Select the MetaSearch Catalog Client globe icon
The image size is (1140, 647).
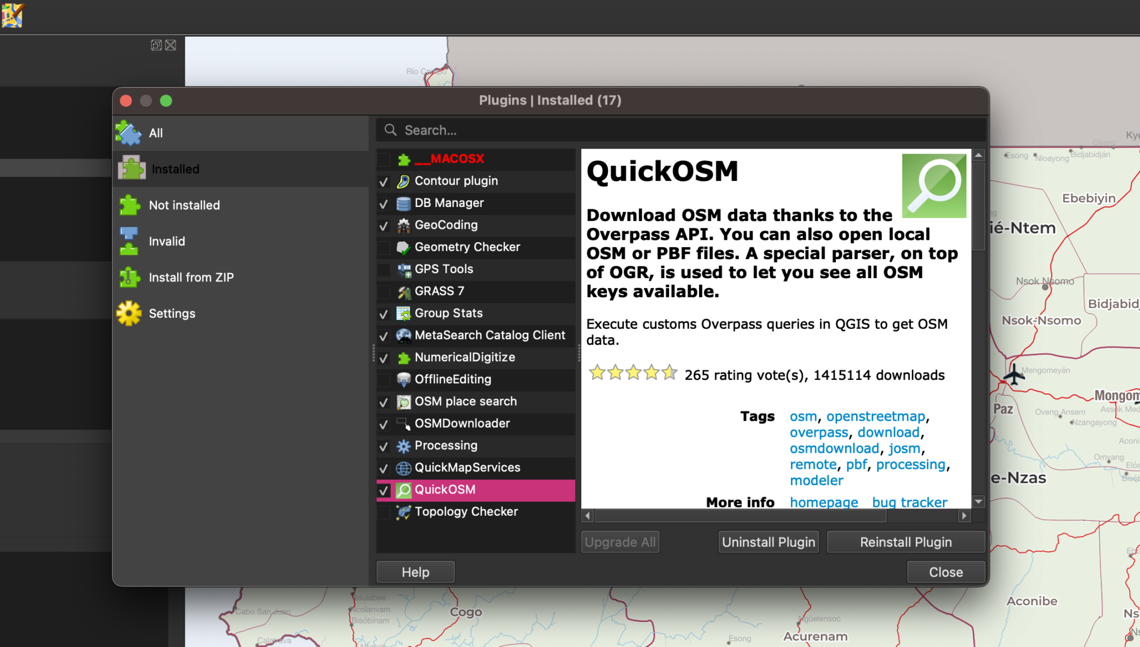[402, 335]
